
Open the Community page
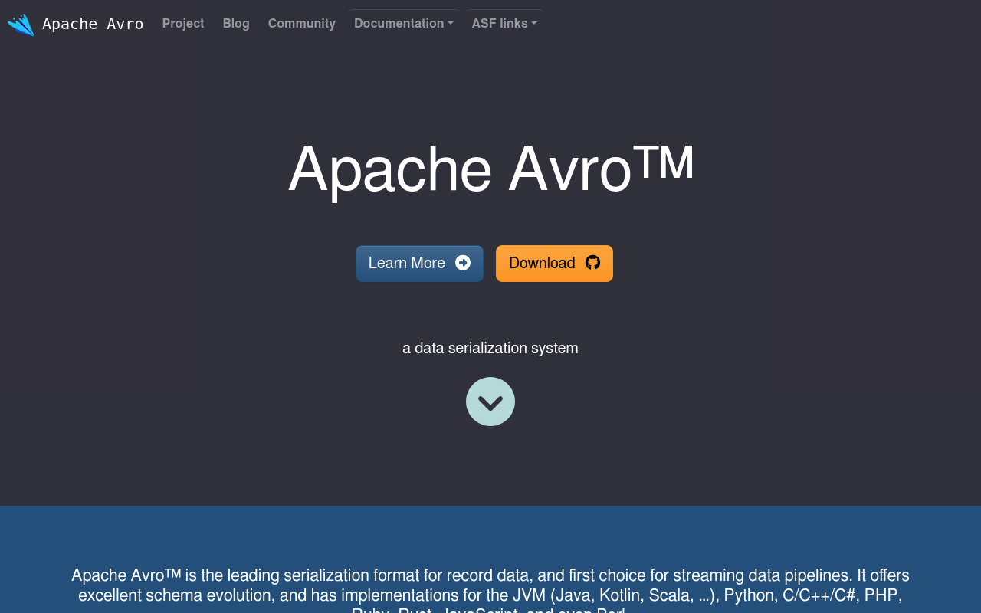coord(302,24)
